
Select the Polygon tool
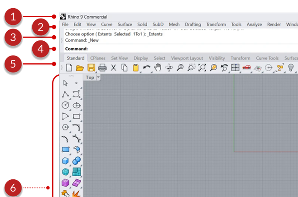click(65, 127)
